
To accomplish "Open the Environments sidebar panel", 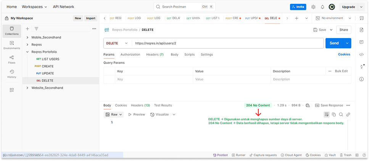I will point(12,45).
